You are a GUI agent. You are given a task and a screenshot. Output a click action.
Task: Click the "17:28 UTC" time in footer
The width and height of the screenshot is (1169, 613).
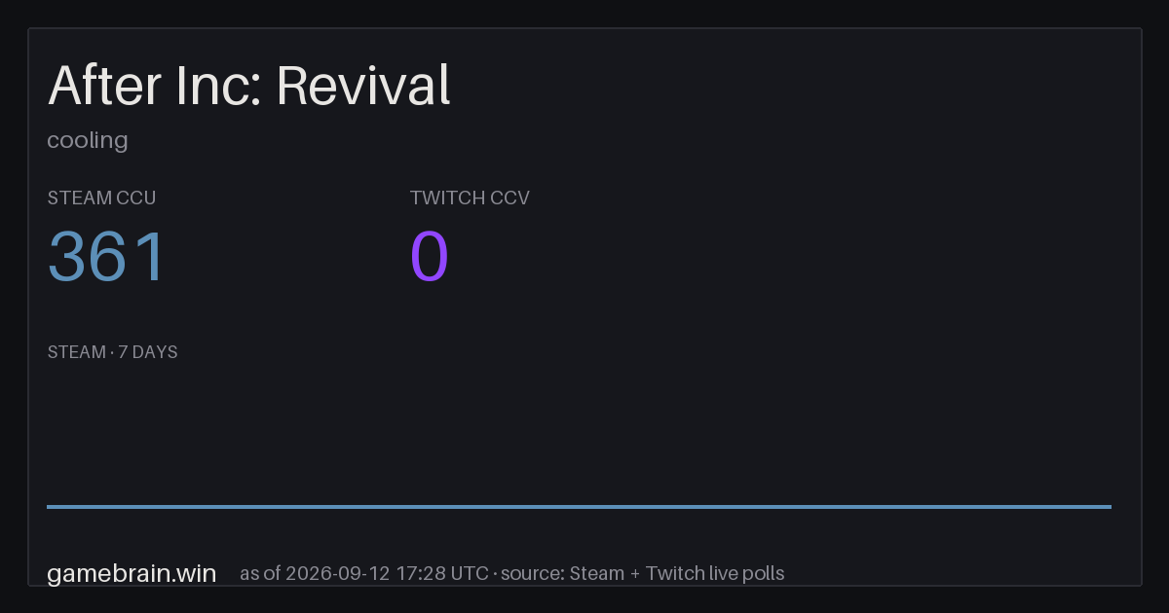442,573
